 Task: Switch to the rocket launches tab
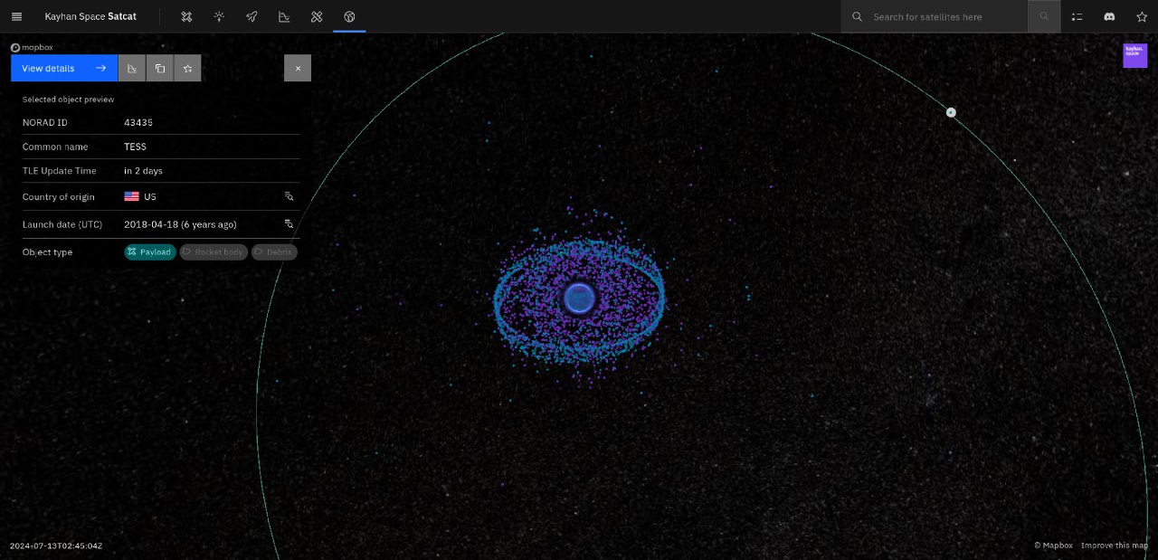point(252,16)
